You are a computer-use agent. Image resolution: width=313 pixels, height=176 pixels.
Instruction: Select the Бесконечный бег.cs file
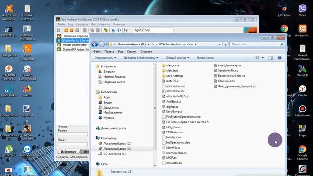pyautogui.click(x=229, y=76)
